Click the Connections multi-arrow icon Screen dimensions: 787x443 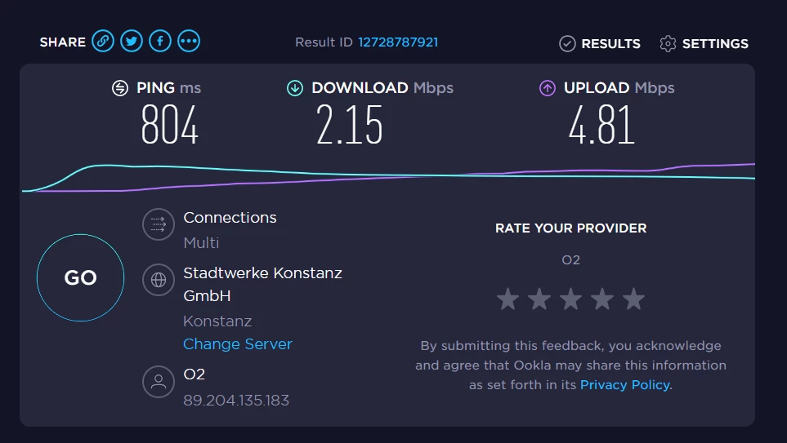click(159, 224)
